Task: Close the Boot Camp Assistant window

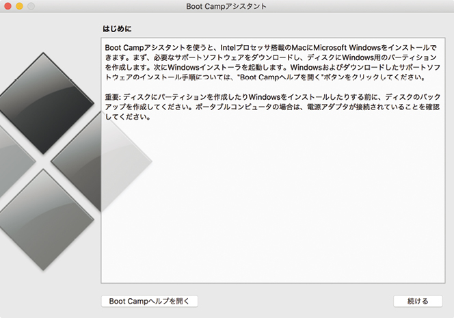Action: [x=8, y=6]
